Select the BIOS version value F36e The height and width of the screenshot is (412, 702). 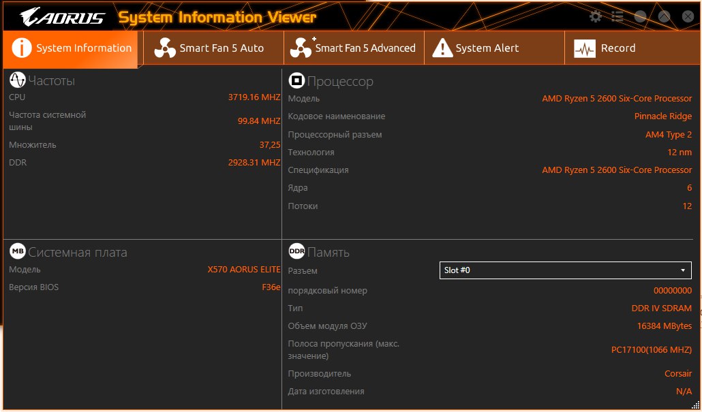pyautogui.click(x=271, y=287)
